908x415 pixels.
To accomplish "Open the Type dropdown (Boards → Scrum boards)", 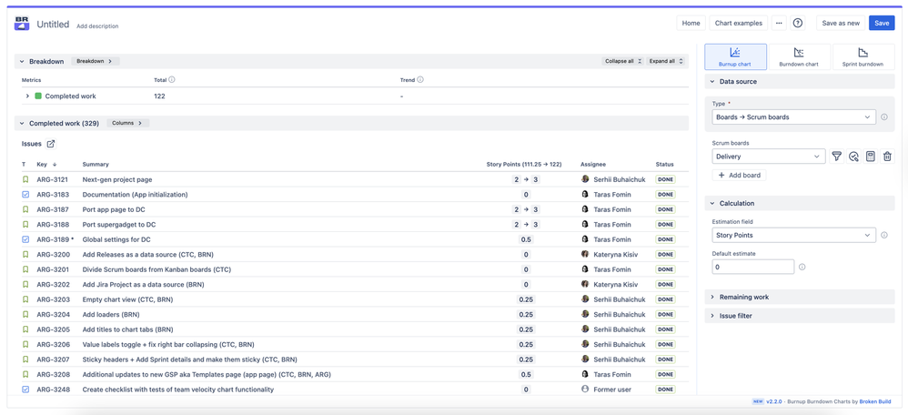I will click(793, 117).
